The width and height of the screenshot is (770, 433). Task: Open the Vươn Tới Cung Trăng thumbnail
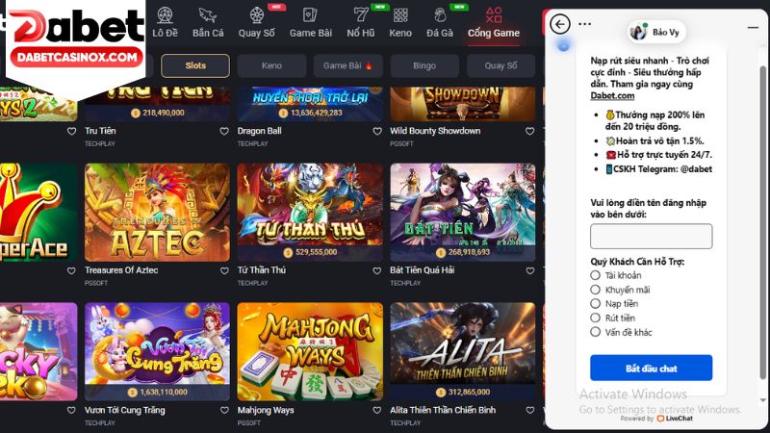(x=157, y=351)
